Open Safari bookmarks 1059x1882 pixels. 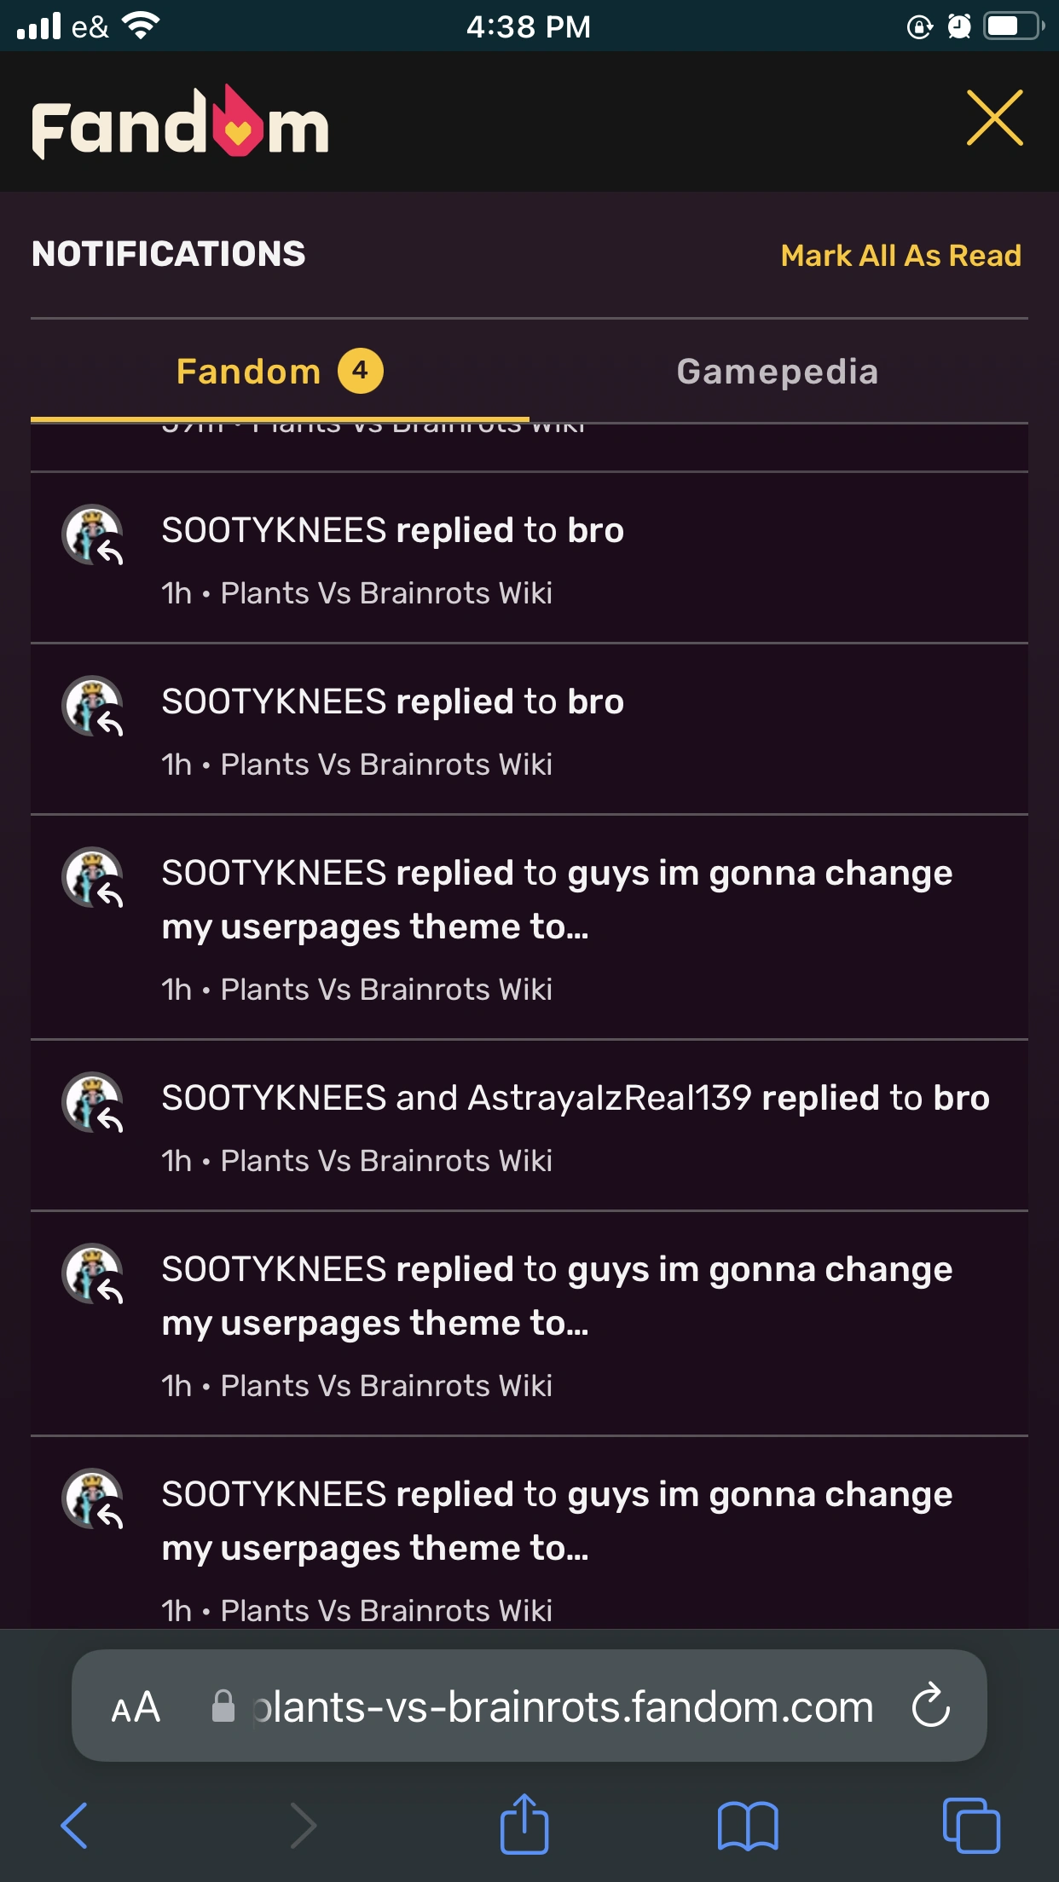pos(748,1825)
